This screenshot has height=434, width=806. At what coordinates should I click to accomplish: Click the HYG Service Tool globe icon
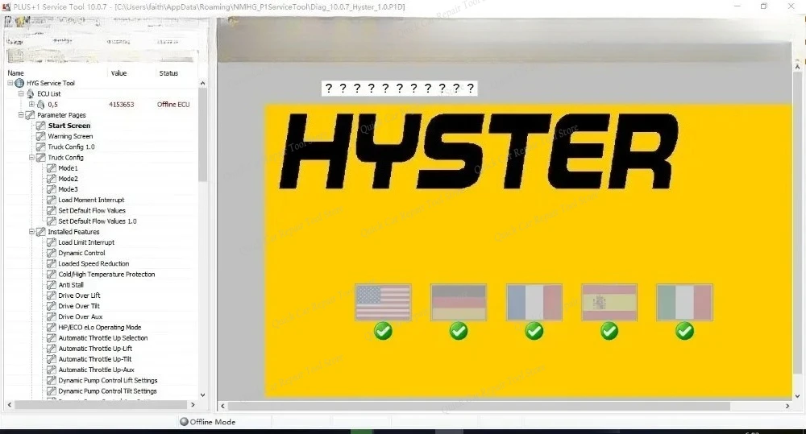point(19,83)
